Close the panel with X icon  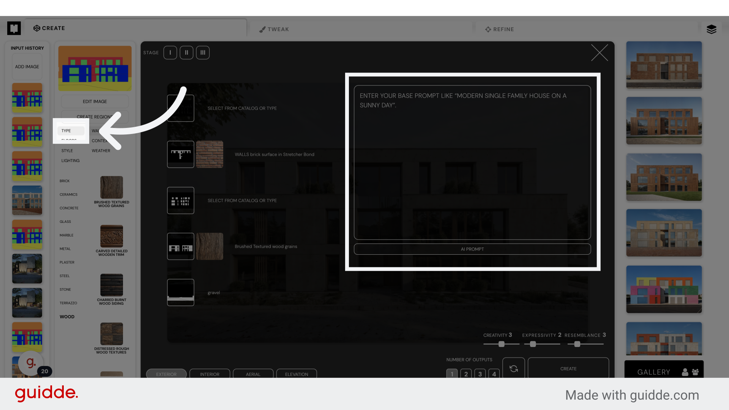pos(600,52)
